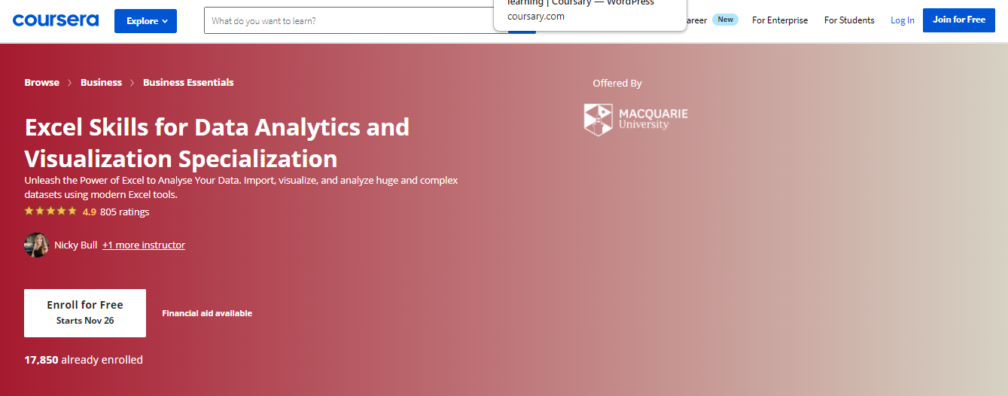Image resolution: width=1008 pixels, height=396 pixels.
Task: Click the Offered By label
Action: (x=617, y=84)
